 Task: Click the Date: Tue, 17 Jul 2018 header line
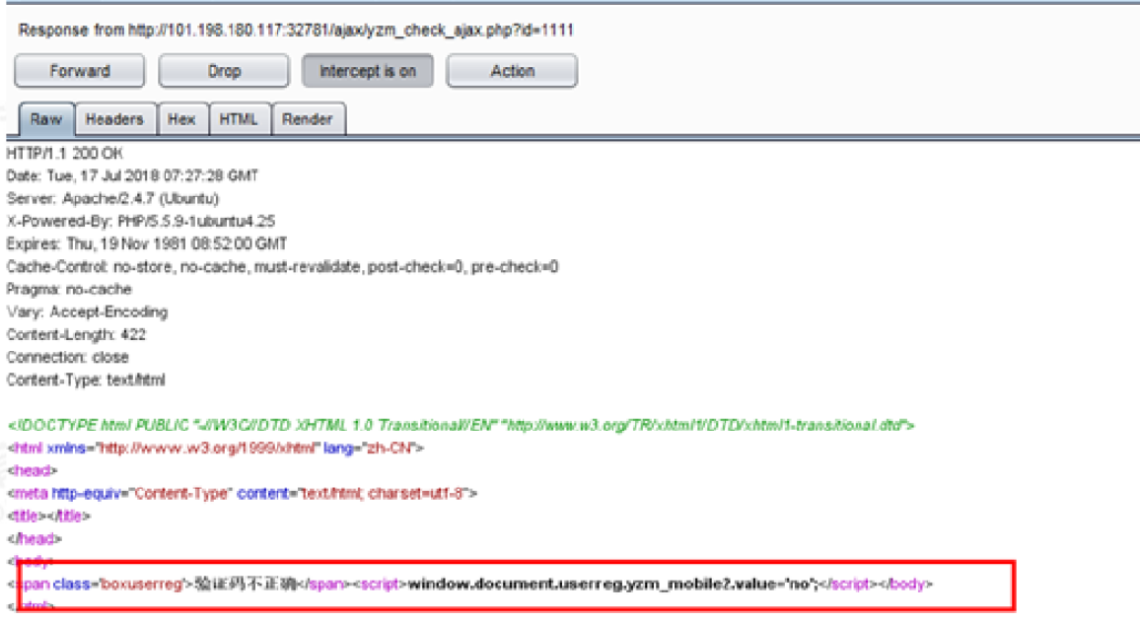point(132,175)
